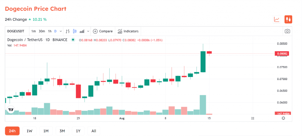The width and height of the screenshot is (302, 136).
Task: Click the red 147.948M volume axis label
Action: [x=283, y=114]
